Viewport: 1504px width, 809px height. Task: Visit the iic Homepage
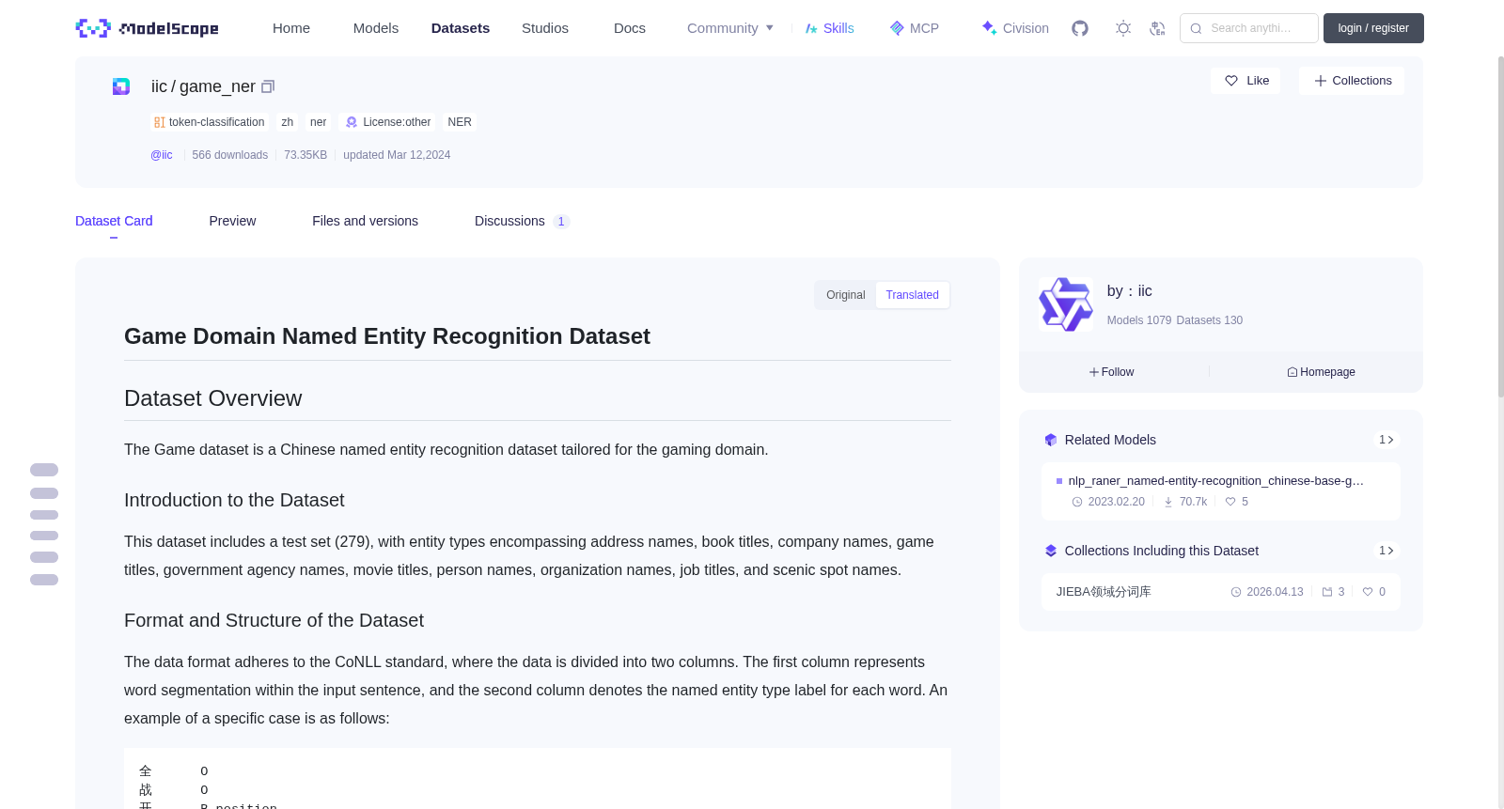[x=1321, y=372]
